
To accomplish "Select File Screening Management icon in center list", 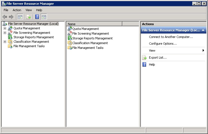I will point(70,33).
